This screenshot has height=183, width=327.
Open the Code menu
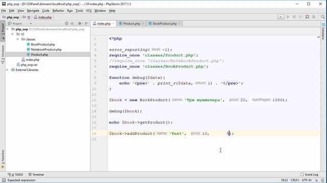45,11
